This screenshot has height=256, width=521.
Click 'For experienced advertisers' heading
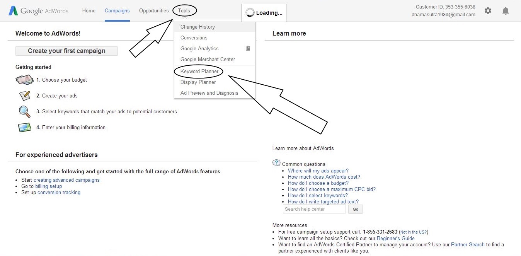pyautogui.click(x=56, y=155)
